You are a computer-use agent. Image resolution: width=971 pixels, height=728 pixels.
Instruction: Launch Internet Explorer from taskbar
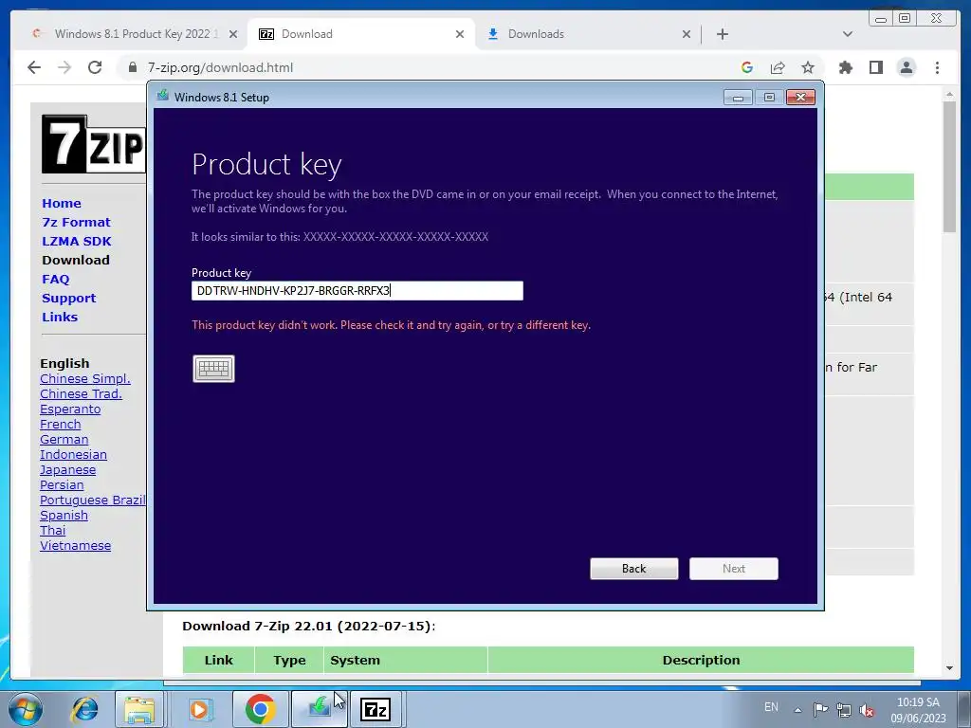tap(84, 709)
